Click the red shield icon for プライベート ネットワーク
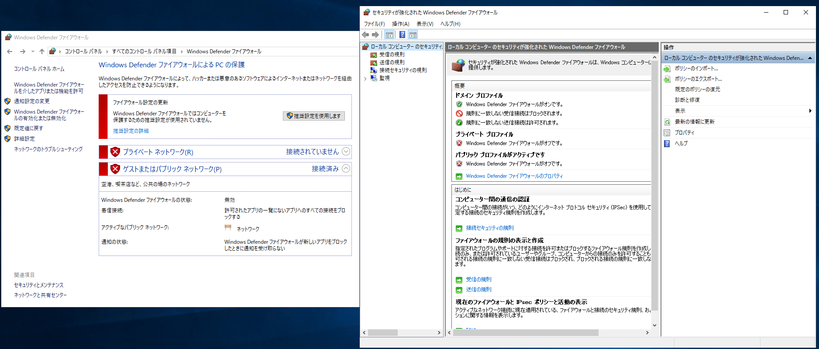 (x=115, y=152)
